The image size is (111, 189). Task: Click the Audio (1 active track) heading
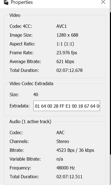tap(30, 121)
